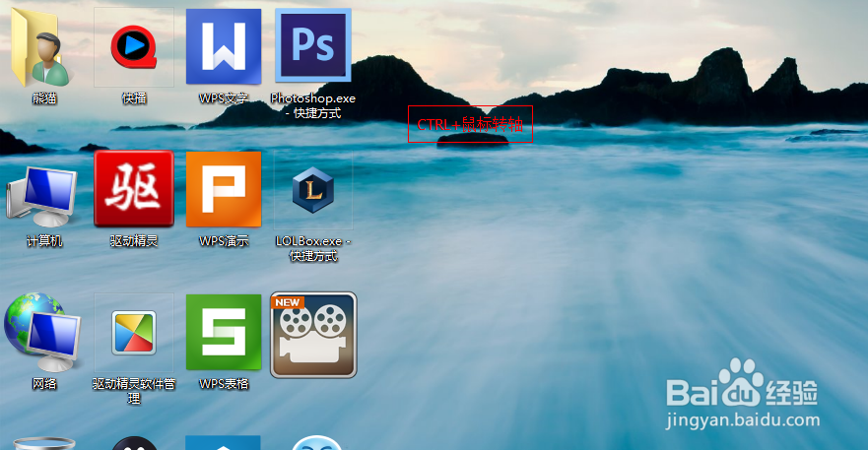The height and width of the screenshot is (450, 868).
Task: Click the 快播 label text
Action: pyautogui.click(x=134, y=98)
